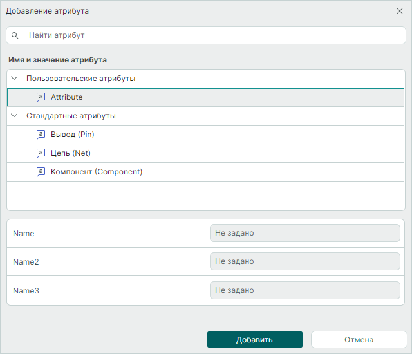Close the Добавление атрибута dialog
The image size is (412, 354).
(x=400, y=11)
